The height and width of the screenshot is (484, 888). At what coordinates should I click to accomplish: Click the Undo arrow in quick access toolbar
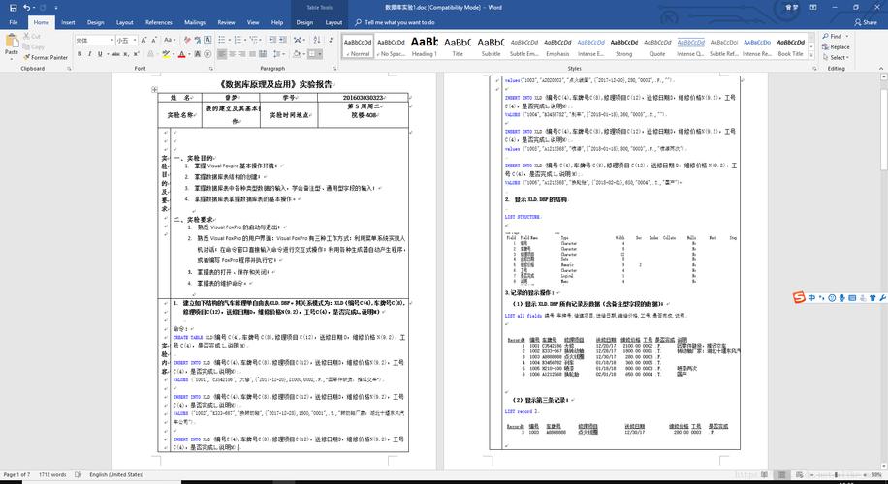26,8
